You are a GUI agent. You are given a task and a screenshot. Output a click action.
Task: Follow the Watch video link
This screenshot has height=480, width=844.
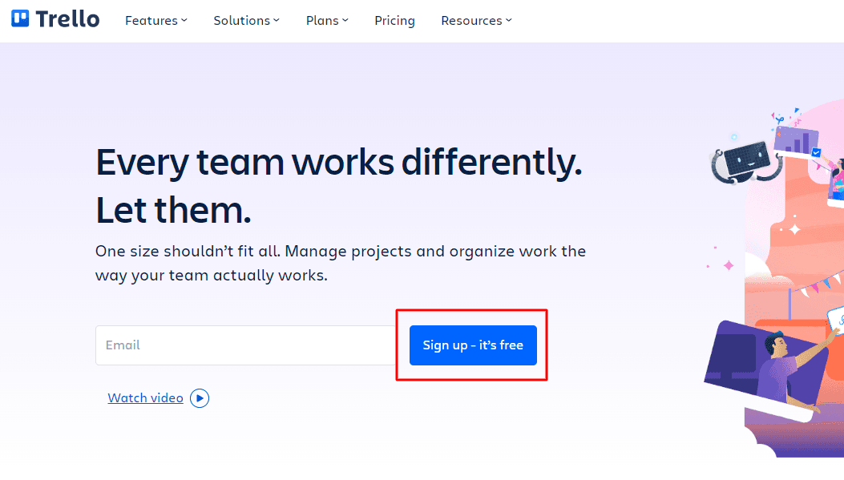[x=145, y=398]
